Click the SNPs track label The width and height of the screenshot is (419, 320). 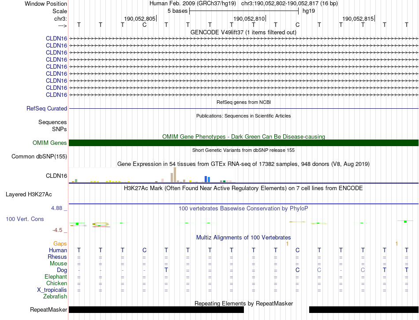tap(60, 129)
